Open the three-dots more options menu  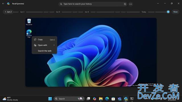tap(158, 3)
